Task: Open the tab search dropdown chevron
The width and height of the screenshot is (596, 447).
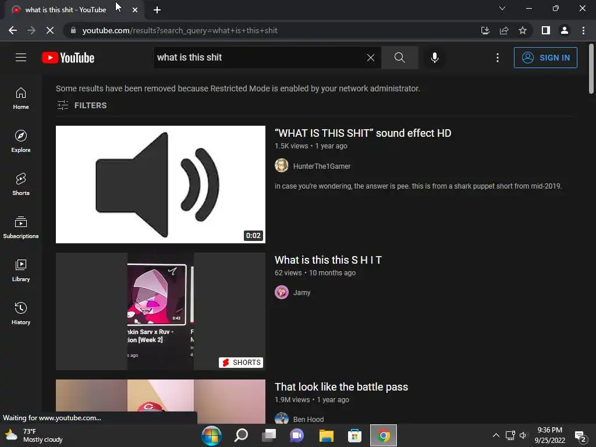Action: 502,8
